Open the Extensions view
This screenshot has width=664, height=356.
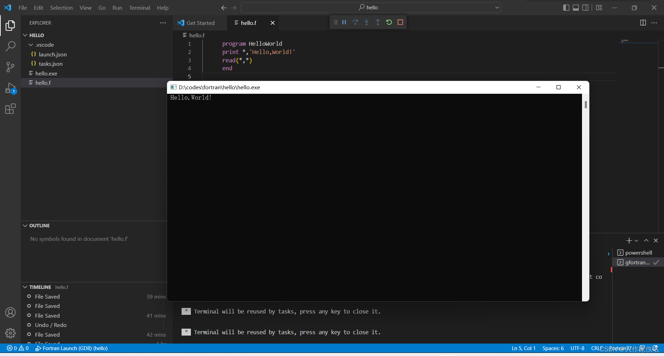click(10, 109)
